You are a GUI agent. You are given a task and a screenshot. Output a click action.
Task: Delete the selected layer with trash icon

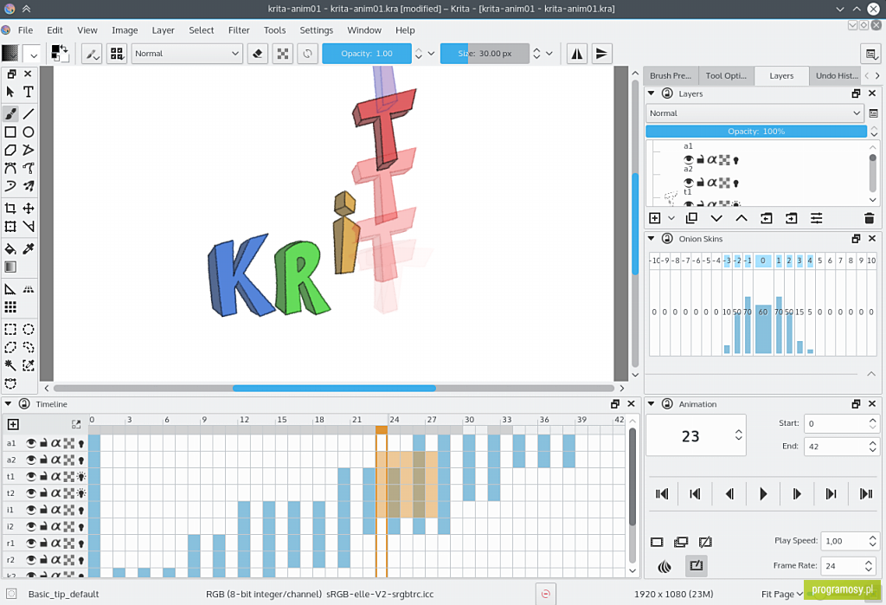[x=869, y=218]
